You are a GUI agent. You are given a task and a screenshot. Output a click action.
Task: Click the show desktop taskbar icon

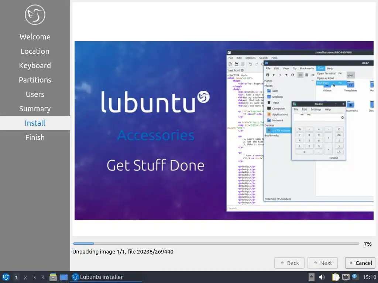[64, 277]
